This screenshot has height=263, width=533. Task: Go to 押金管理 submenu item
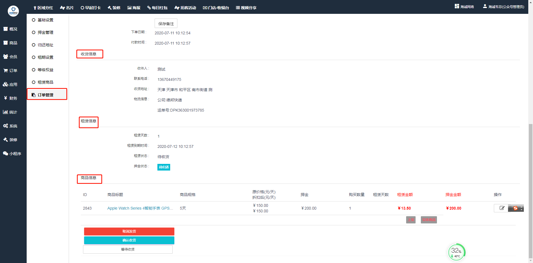pos(46,32)
